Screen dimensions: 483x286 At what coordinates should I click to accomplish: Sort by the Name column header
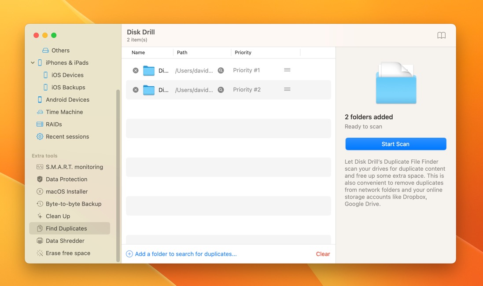point(138,52)
